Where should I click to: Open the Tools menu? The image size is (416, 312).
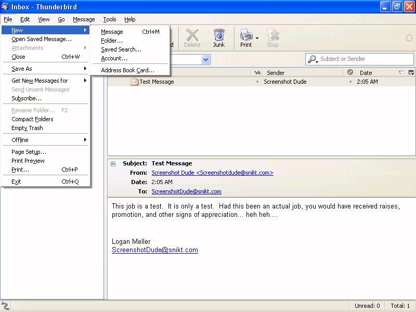point(110,19)
